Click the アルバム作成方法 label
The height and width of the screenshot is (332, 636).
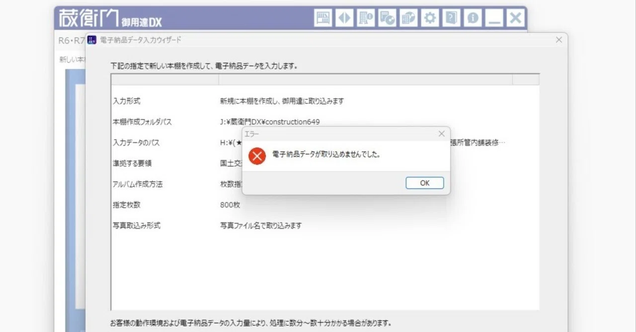[x=138, y=184]
